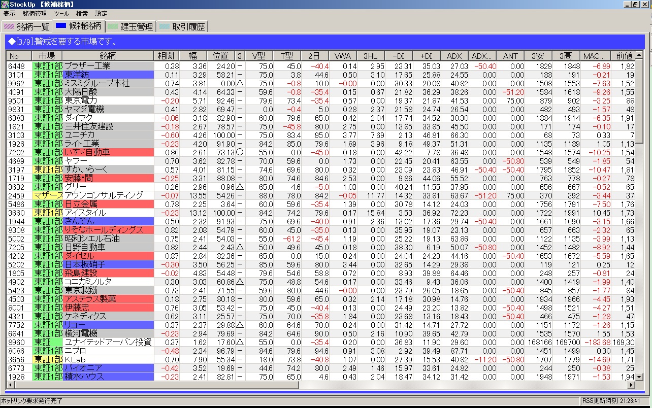
Task: Select the 大陽日酸 row
Action: tap(321, 92)
